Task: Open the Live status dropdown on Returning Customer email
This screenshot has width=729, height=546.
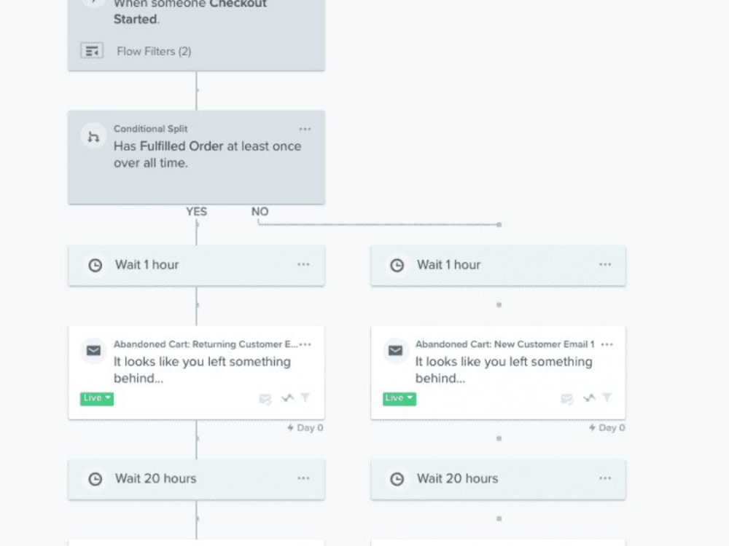Action: pyautogui.click(x=95, y=398)
